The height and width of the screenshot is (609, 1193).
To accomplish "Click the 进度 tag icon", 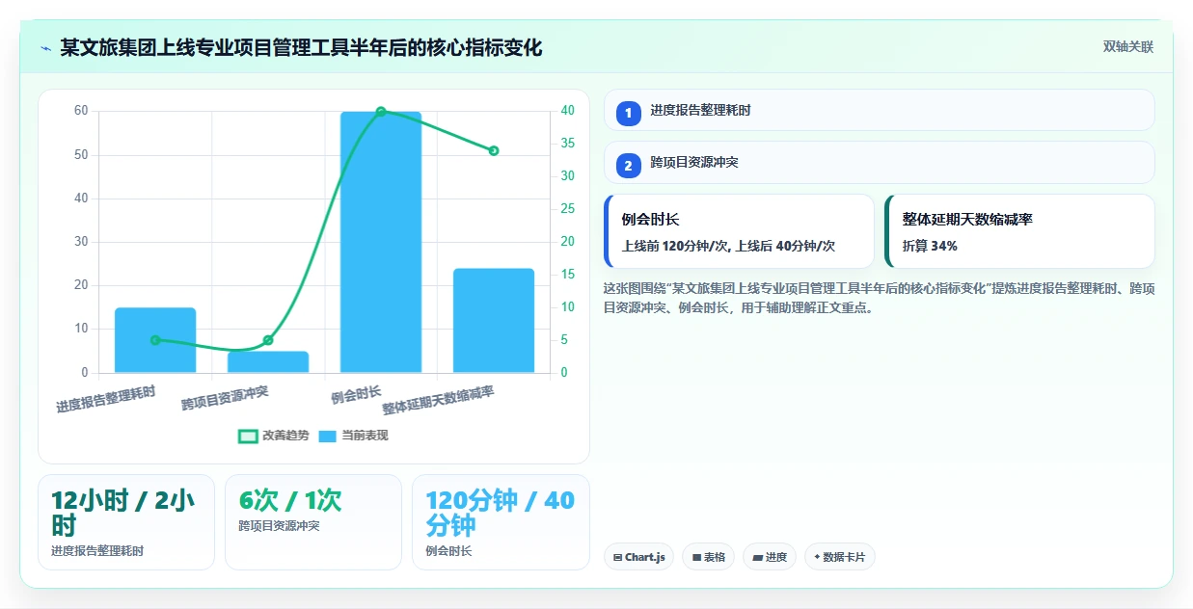I will pyautogui.click(x=758, y=558).
